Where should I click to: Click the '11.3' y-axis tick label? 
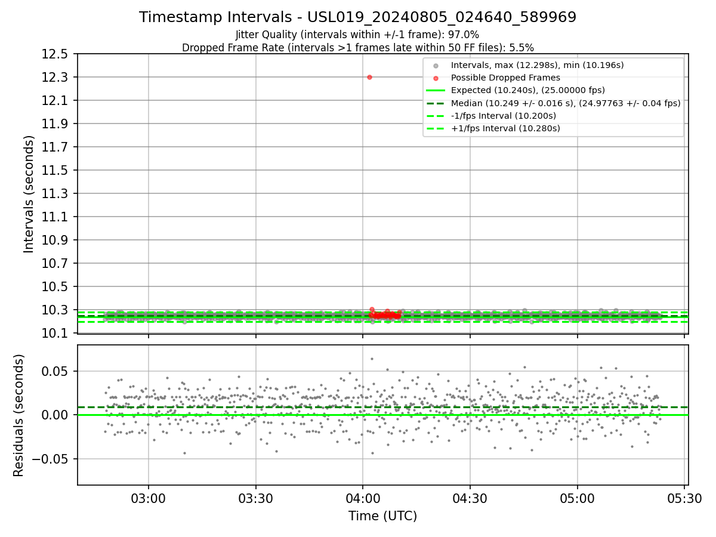click(55, 194)
